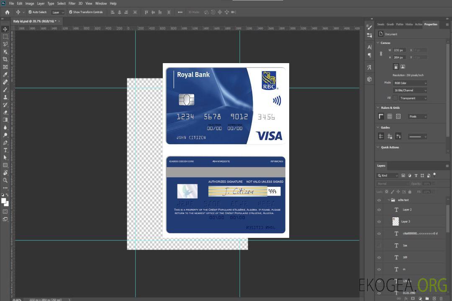Hide the 'adite text' group layer
Screen dimensions: 452x301
click(379, 200)
